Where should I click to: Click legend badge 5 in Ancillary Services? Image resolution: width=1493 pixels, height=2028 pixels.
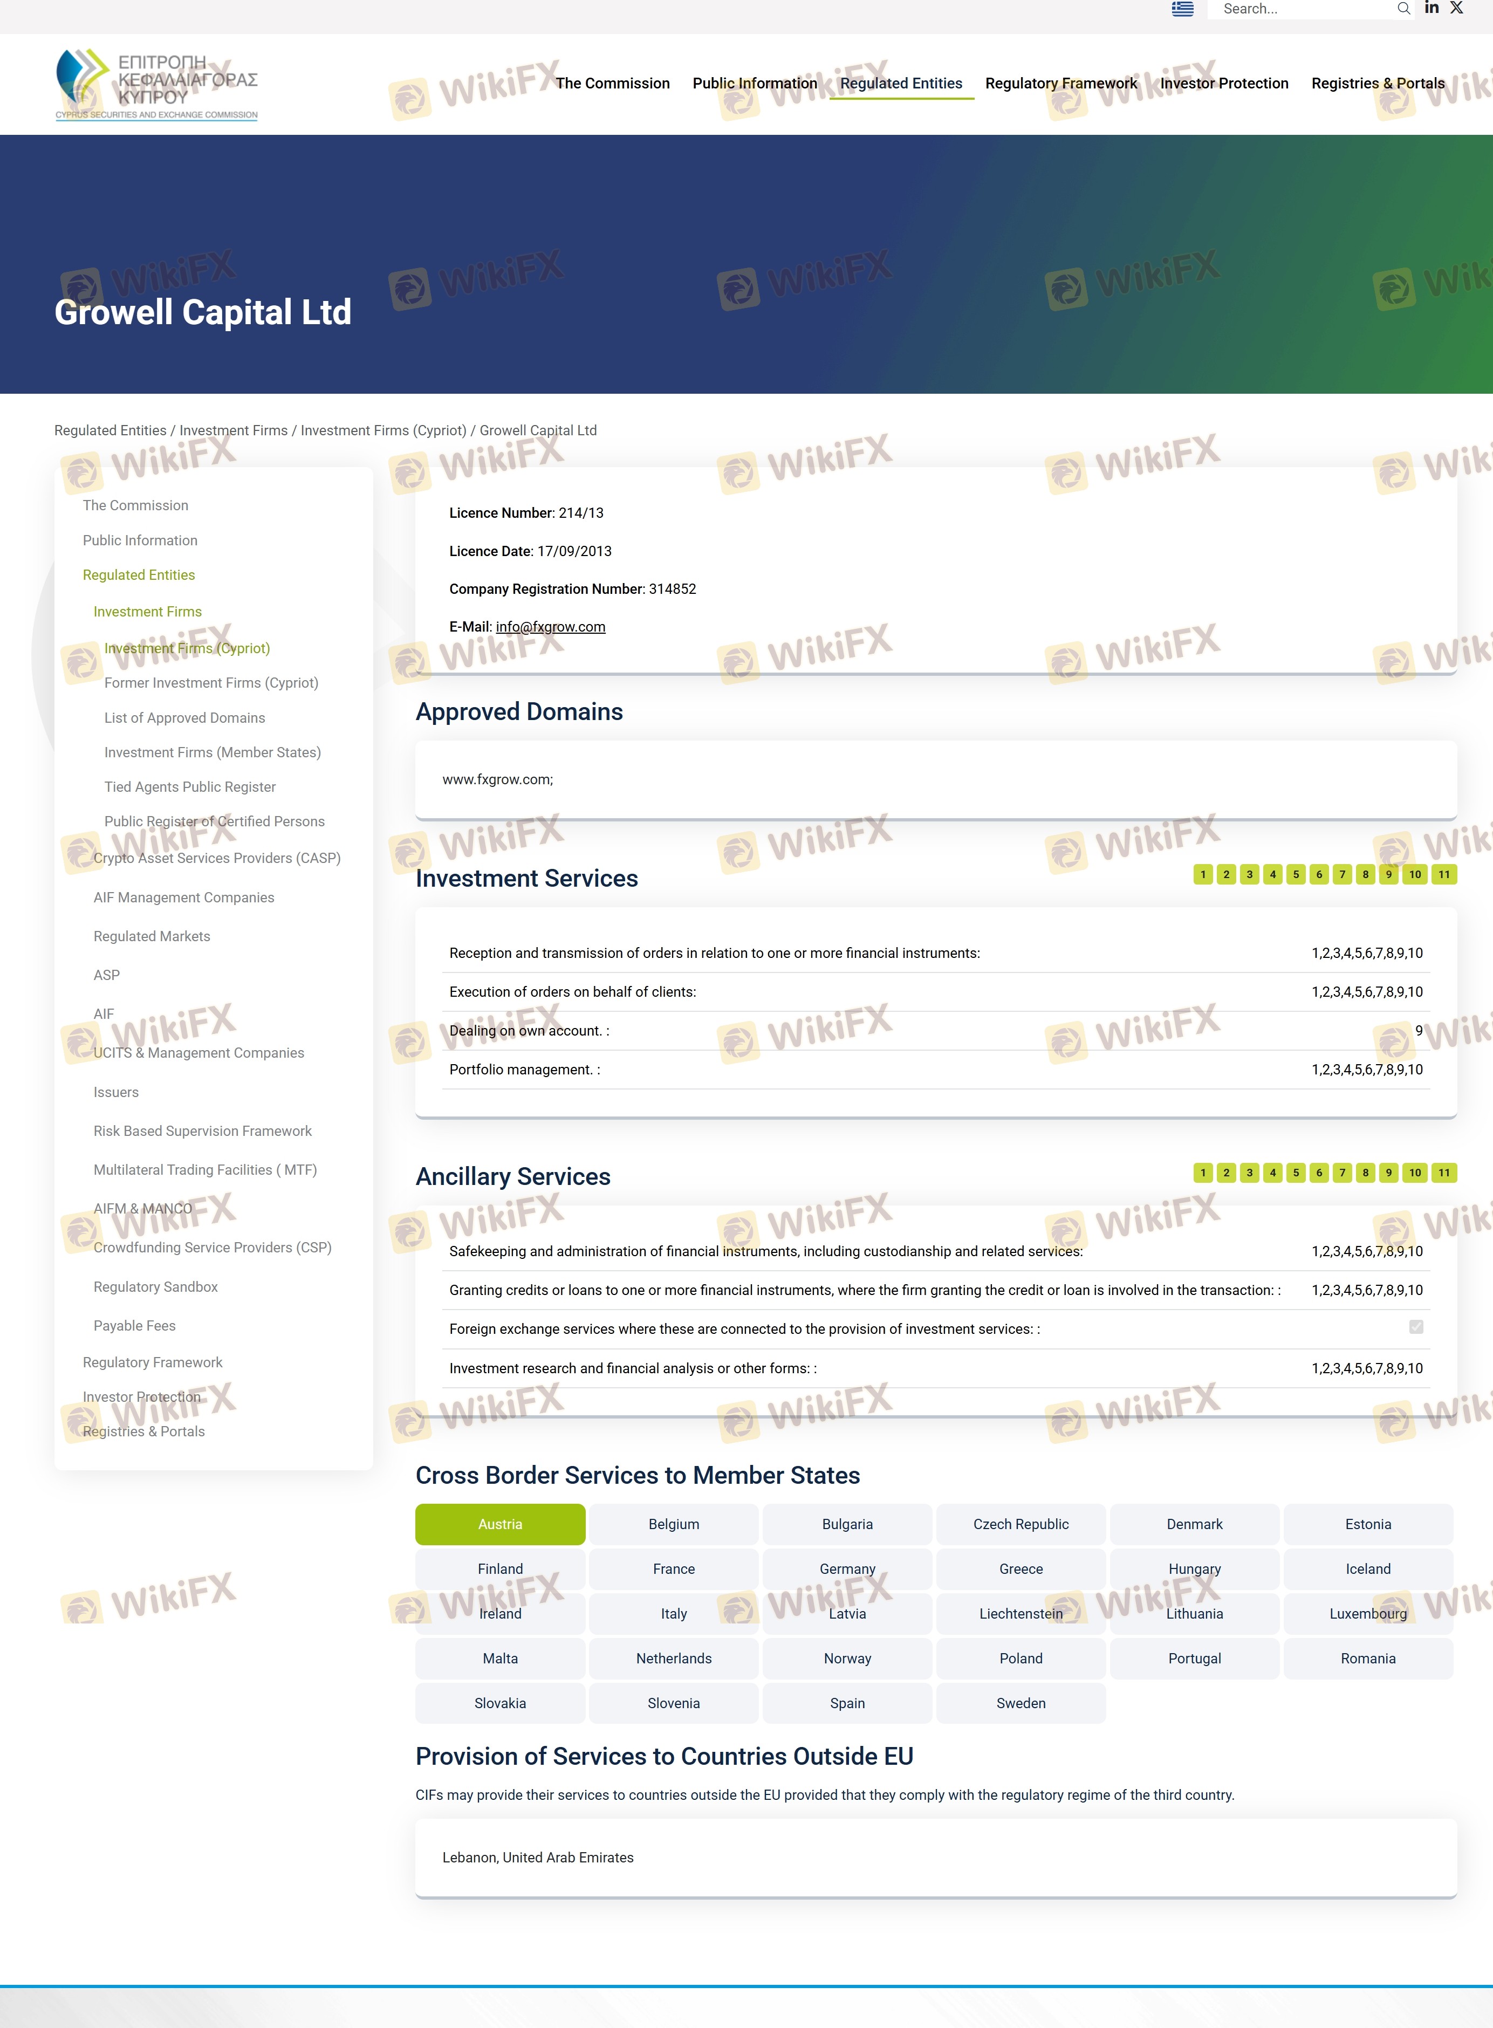(1295, 1172)
